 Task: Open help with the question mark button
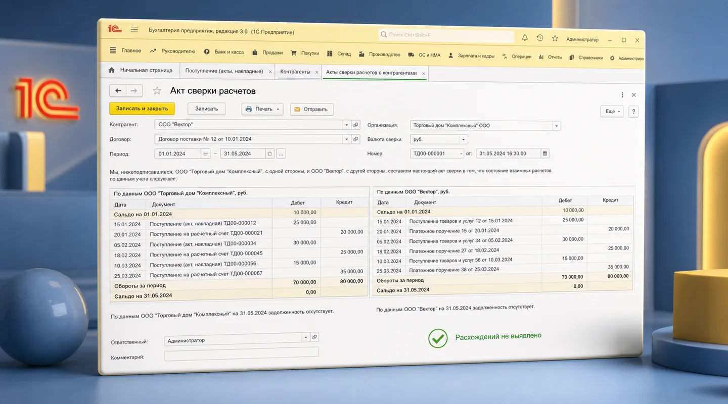(633, 112)
